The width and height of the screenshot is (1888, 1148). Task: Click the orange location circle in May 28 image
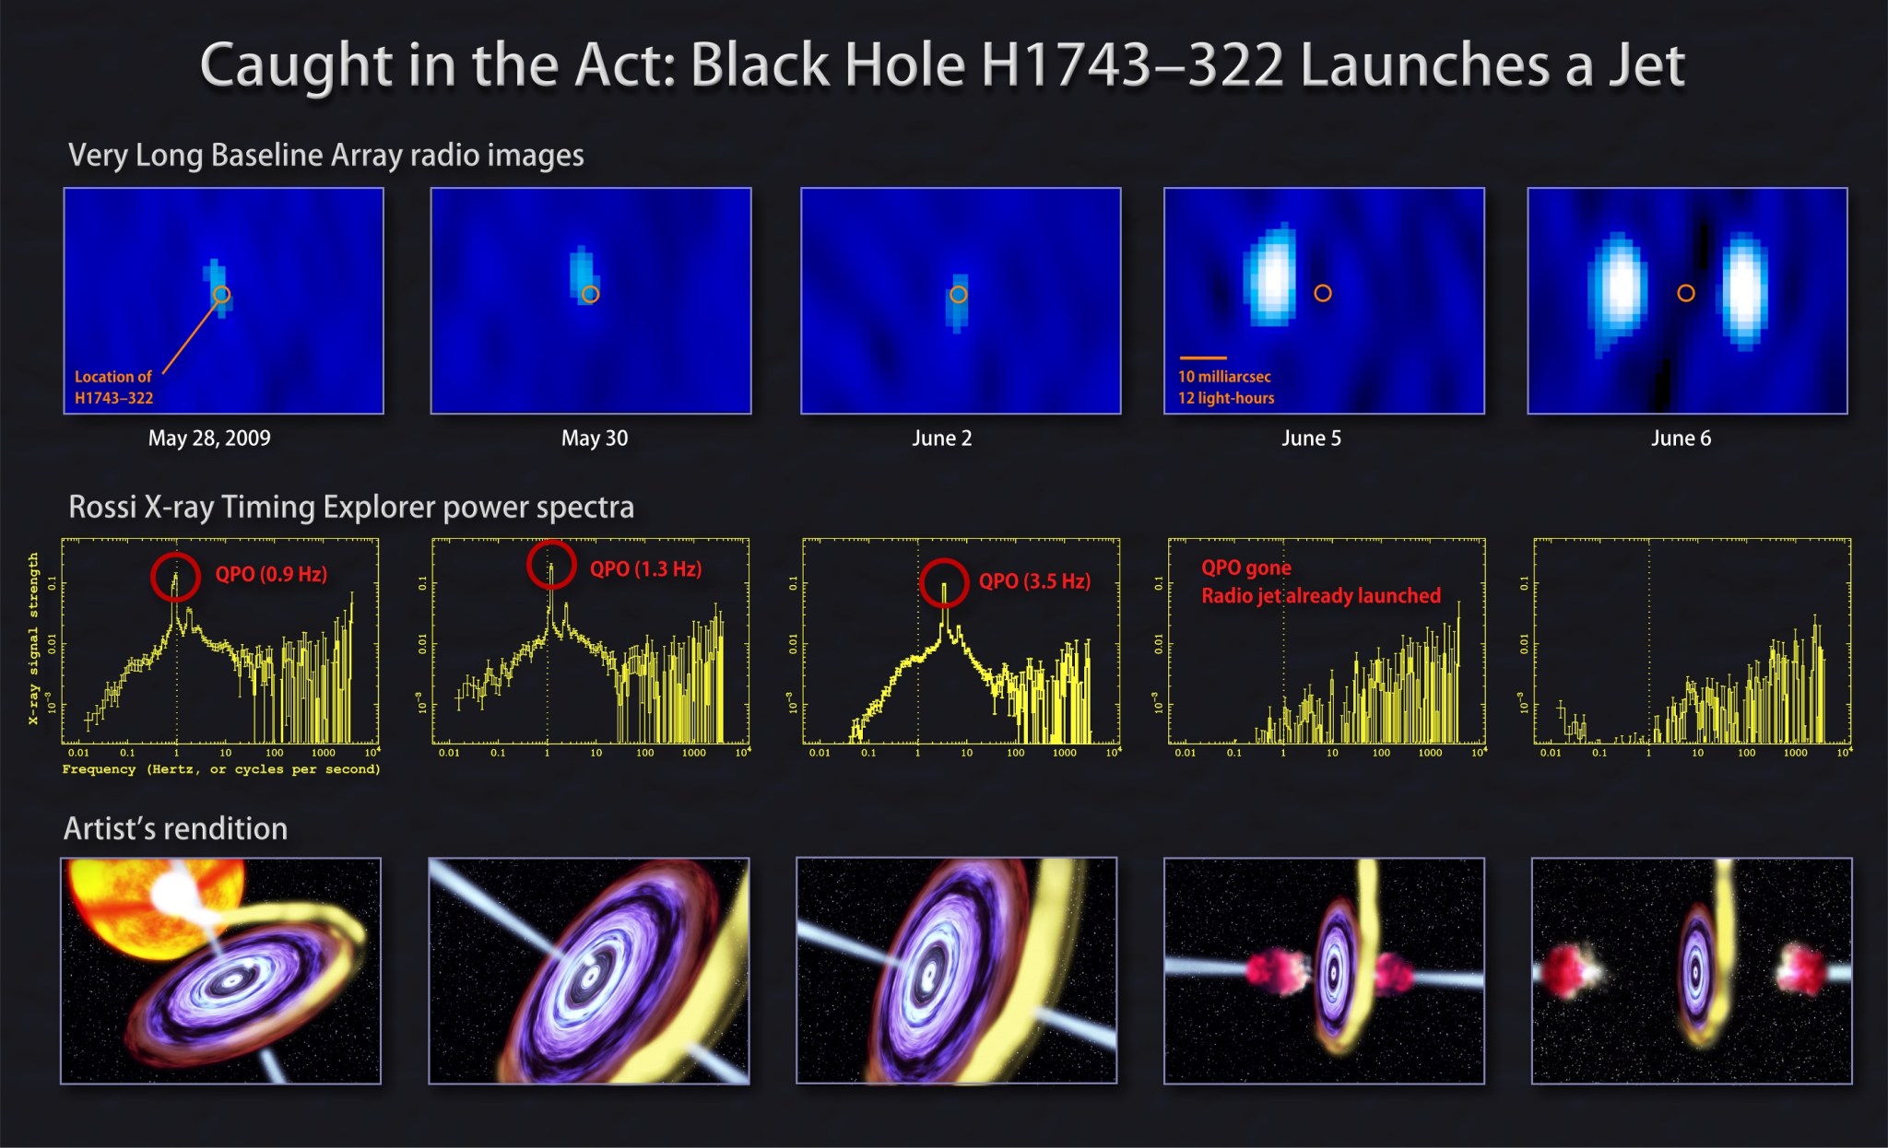coord(221,295)
